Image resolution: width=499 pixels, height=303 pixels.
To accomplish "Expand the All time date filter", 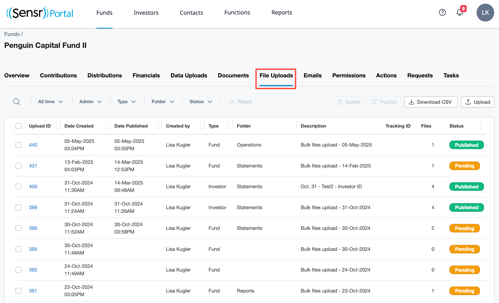I will [50, 102].
